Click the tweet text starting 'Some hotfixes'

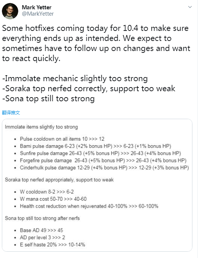click(x=96, y=63)
